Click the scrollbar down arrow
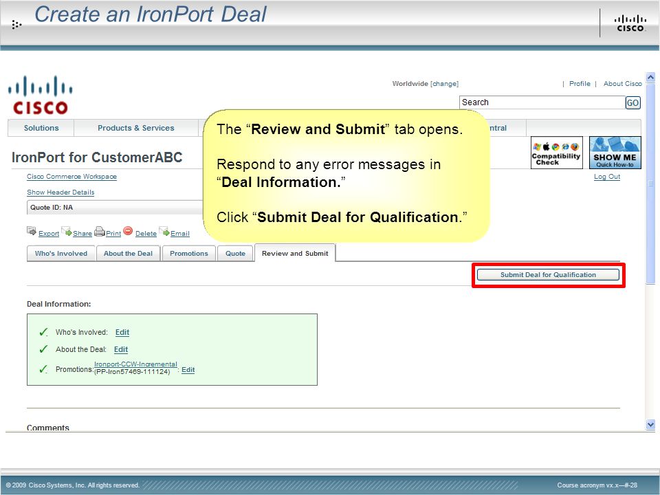 pyautogui.click(x=650, y=425)
